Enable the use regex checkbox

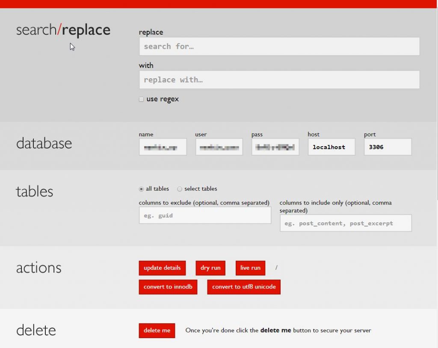(141, 100)
